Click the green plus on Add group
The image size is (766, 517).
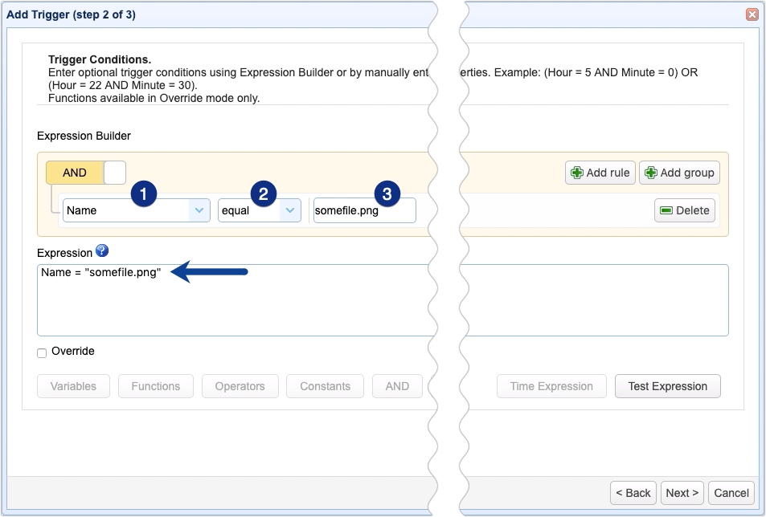click(649, 172)
